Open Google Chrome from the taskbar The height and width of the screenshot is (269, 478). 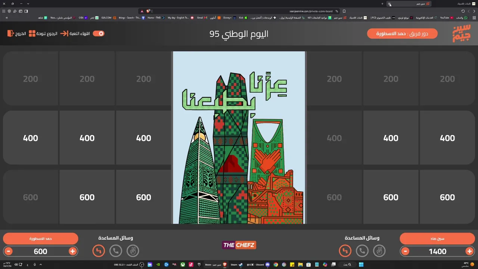point(276,265)
